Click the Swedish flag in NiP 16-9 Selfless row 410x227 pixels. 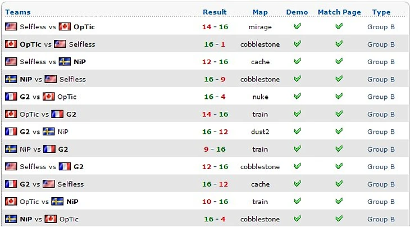click(x=11, y=79)
